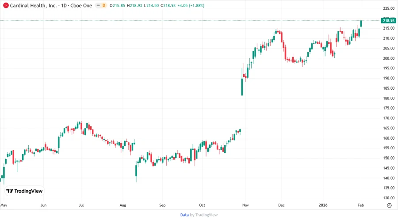Click the 140.00 price axis label
The height and width of the screenshot is (220, 398).
point(389,178)
